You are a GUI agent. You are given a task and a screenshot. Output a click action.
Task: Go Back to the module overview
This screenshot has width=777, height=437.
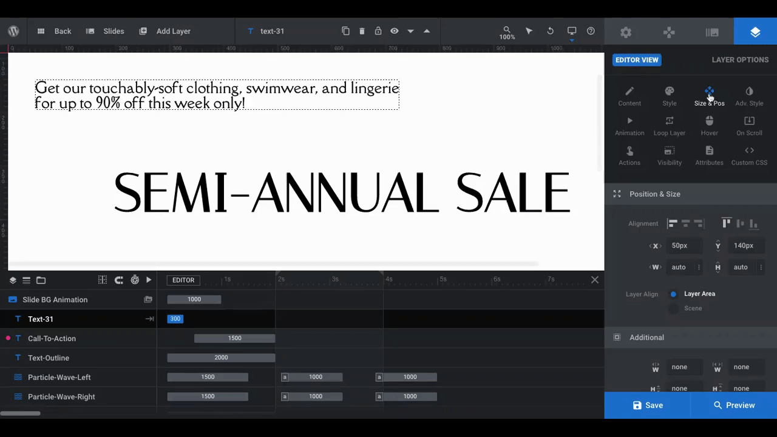click(55, 31)
